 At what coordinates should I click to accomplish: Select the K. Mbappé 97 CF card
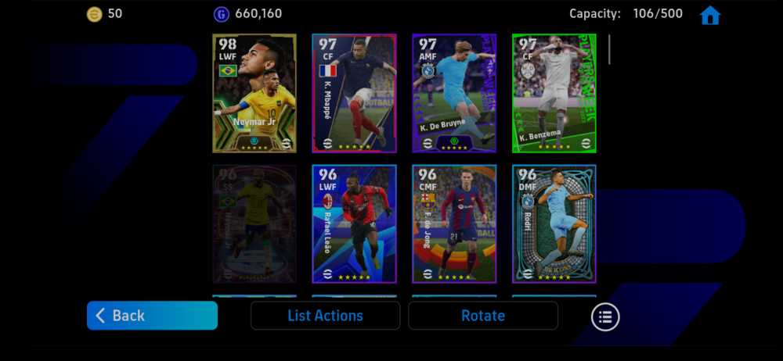pos(354,93)
